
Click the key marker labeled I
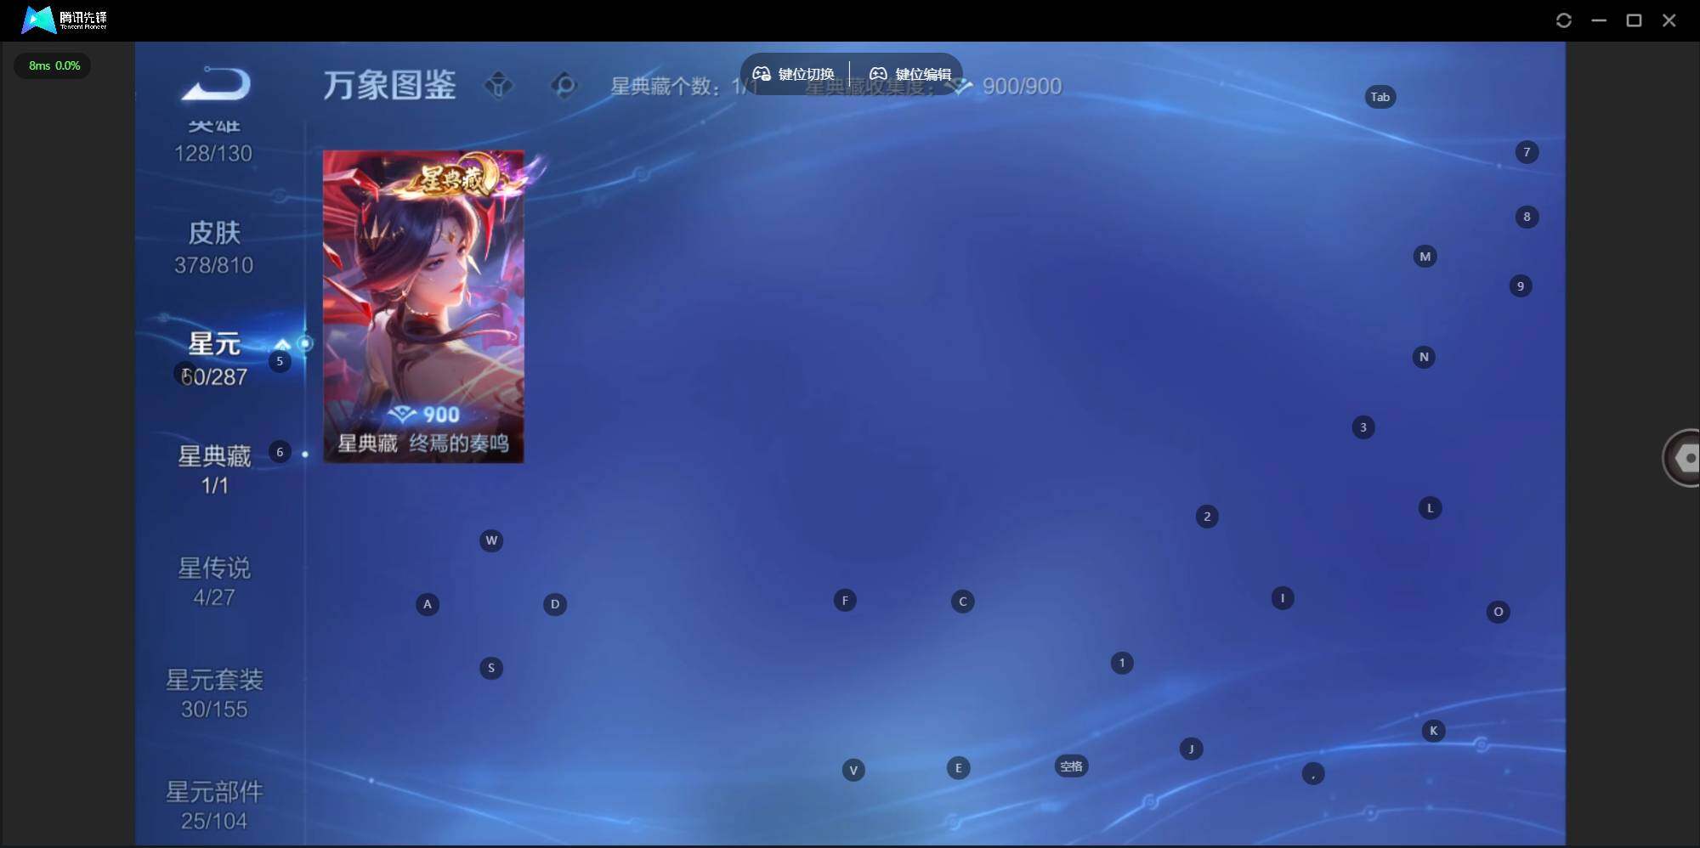point(1283,598)
